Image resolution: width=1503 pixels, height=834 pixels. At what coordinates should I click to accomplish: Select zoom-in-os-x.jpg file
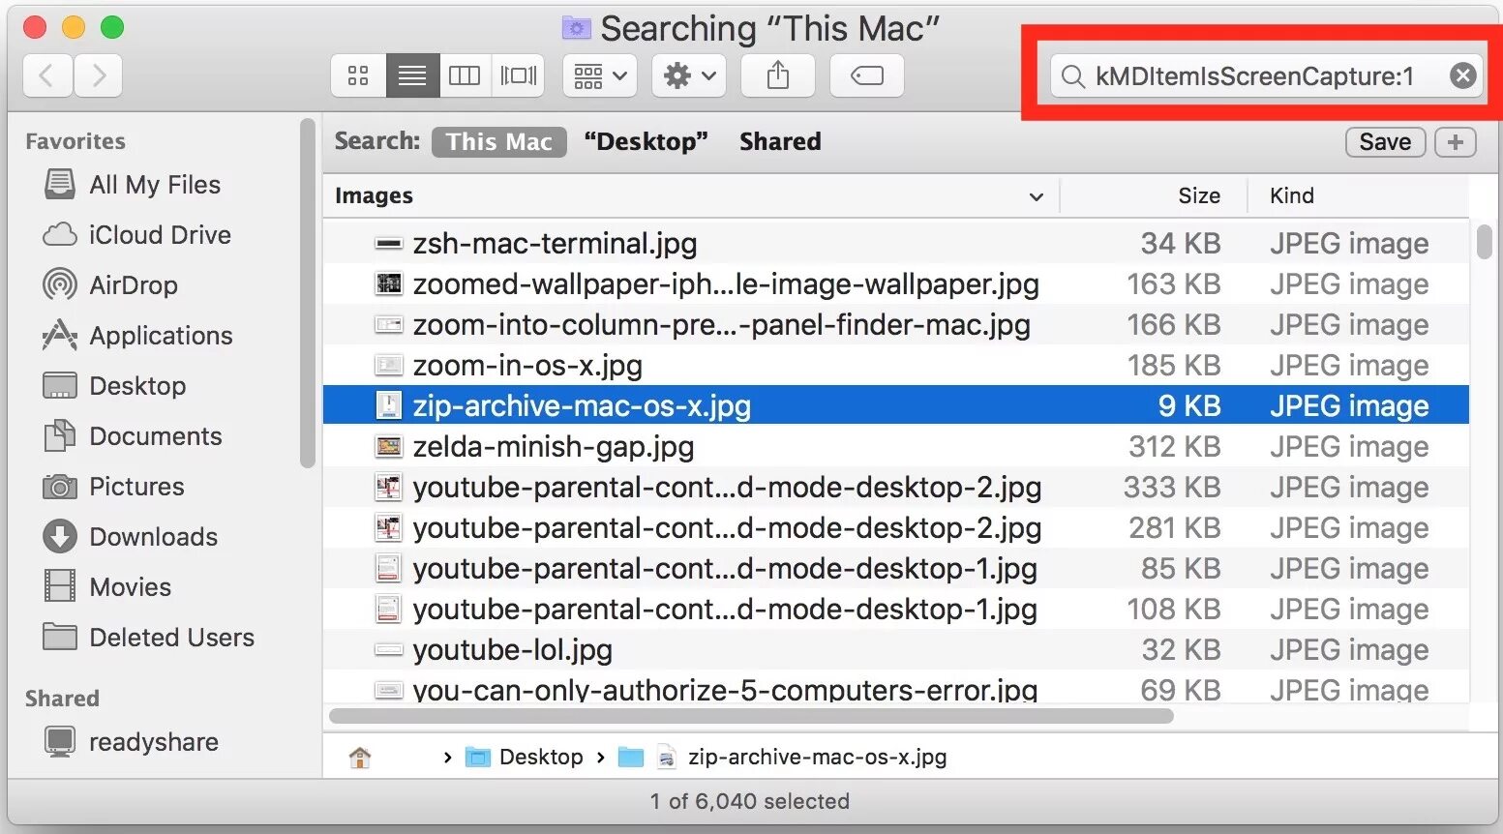[x=896, y=365]
